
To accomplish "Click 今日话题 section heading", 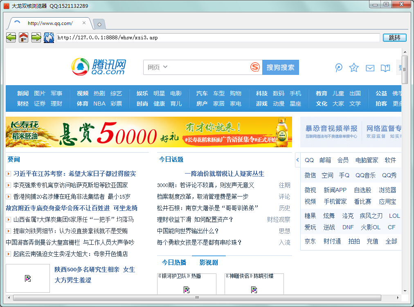I will [x=171, y=159].
